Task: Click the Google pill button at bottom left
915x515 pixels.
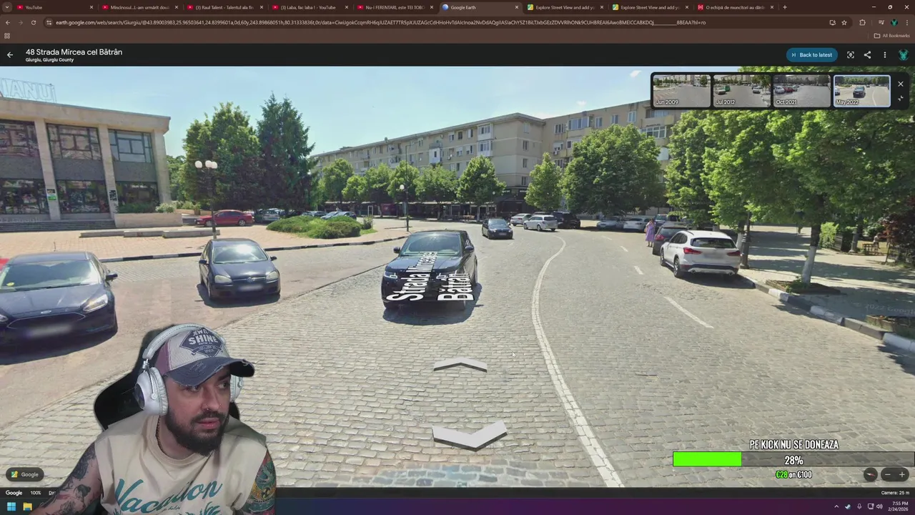Action: click(x=25, y=474)
